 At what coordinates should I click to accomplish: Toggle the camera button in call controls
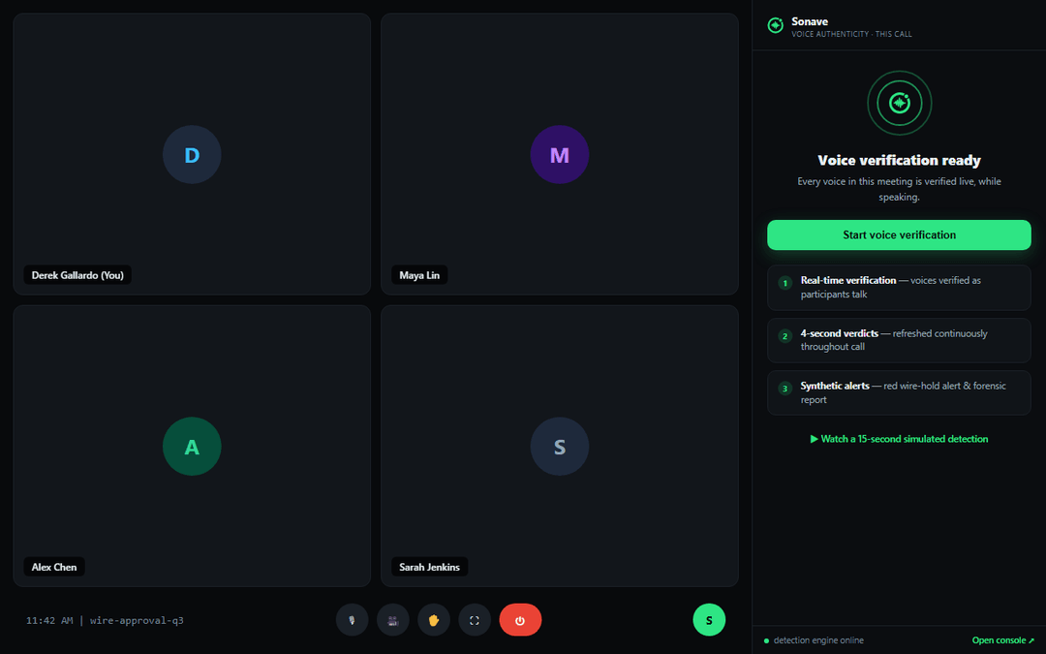coord(393,620)
